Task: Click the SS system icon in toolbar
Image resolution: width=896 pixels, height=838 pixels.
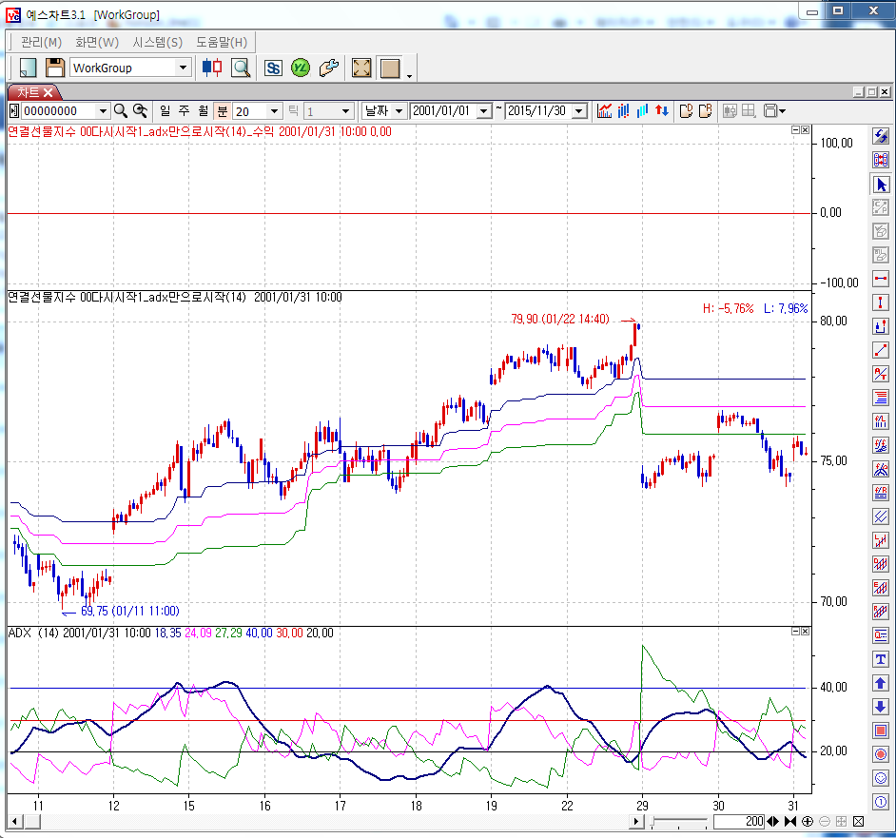Action: tap(274, 68)
